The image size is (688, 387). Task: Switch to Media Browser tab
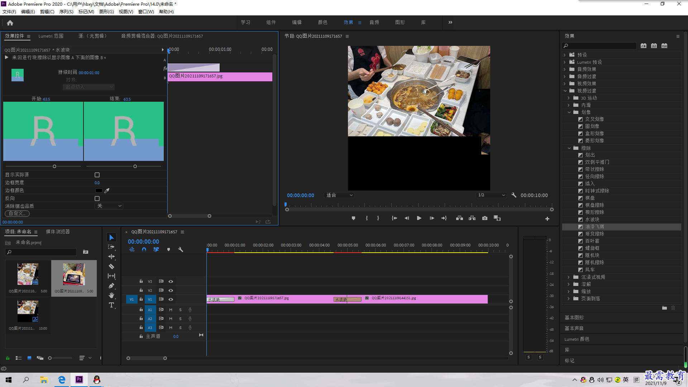pyautogui.click(x=58, y=232)
